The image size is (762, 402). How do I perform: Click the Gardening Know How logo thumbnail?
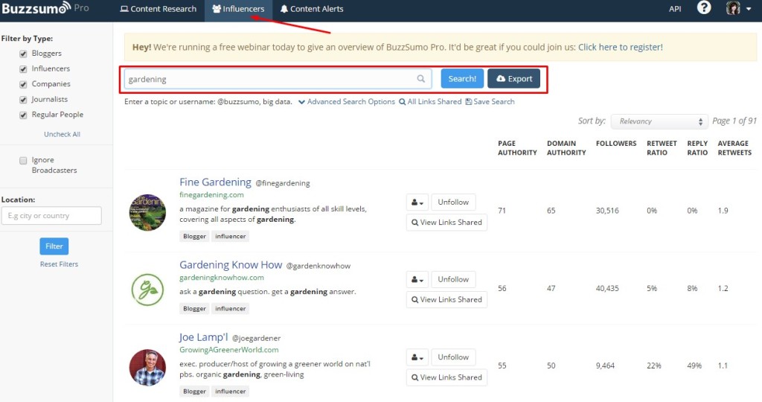(x=147, y=290)
